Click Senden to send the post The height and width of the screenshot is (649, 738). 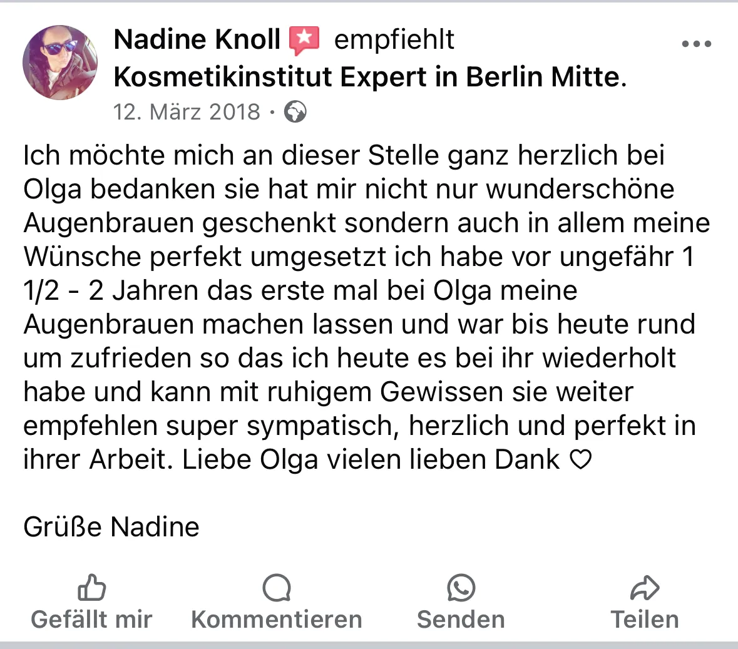(x=461, y=619)
